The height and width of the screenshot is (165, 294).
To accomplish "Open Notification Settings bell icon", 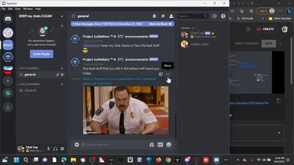I will [154, 16].
